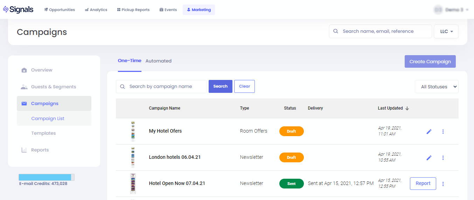Open the Analytics menu item

tap(96, 10)
